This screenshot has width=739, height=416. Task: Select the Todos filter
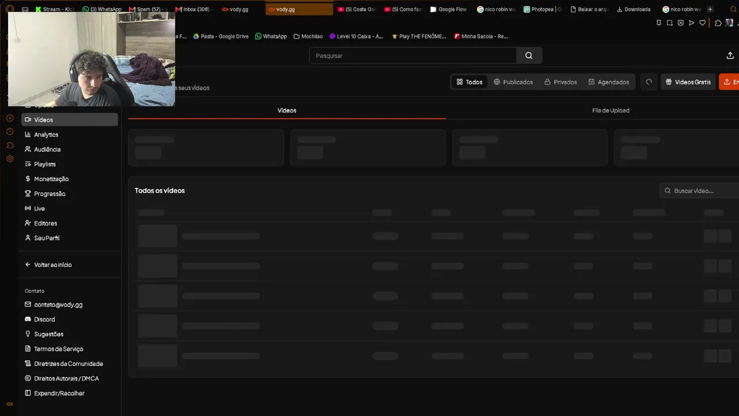click(469, 82)
